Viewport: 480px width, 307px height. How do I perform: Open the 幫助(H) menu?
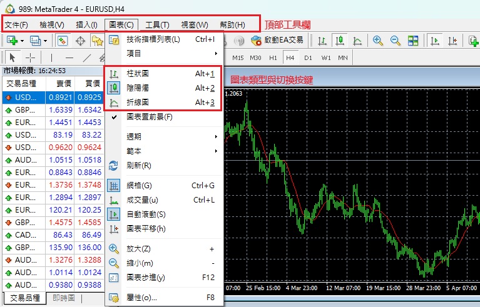coord(232,25)
